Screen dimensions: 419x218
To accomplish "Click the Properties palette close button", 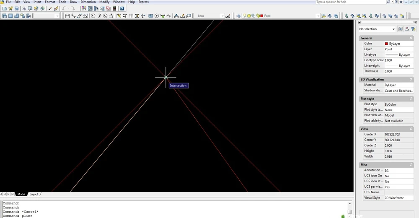I will coord(415,22).
